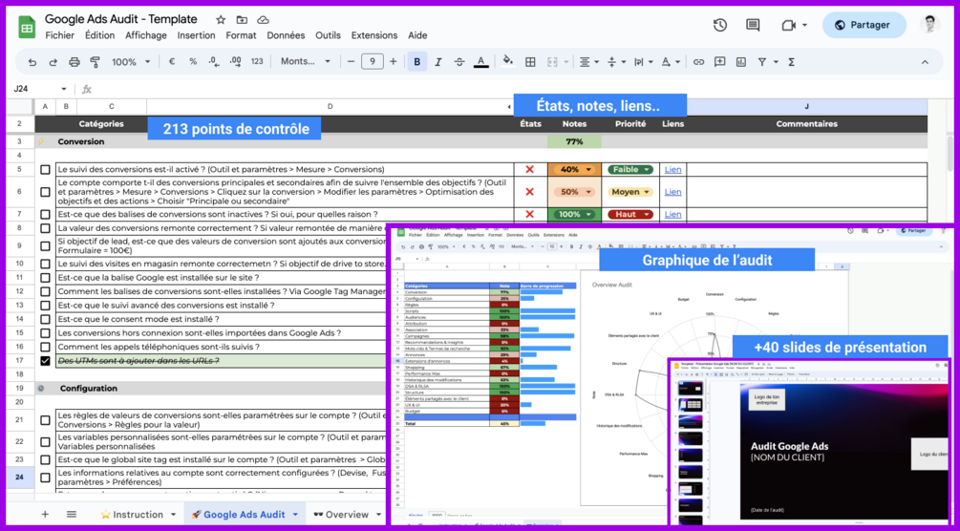Open the Google Sheets home icon

[27, 27]
